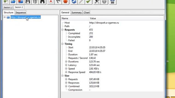Select the Completed row showing 272

tap(112, 33)
